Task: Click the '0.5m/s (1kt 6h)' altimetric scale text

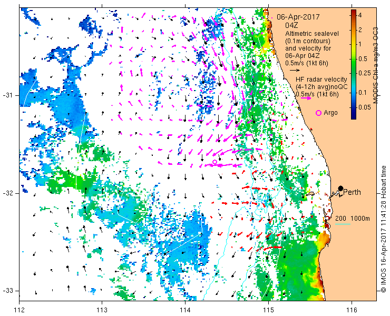Action: point(306,63)
